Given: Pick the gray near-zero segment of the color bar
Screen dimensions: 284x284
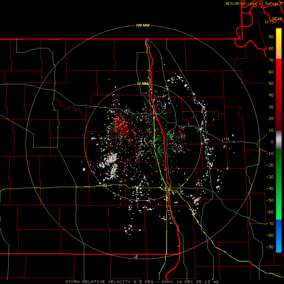Looking at the screenshot, I should coord(279,140).
